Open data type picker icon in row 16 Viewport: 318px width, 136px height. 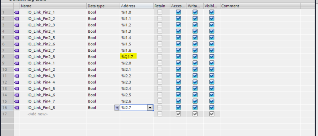tap(116, 108)
